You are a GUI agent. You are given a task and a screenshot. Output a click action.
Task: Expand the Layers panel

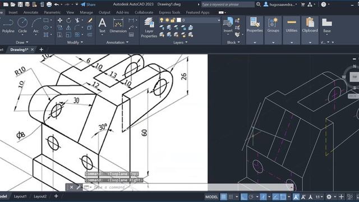point(180,43)
